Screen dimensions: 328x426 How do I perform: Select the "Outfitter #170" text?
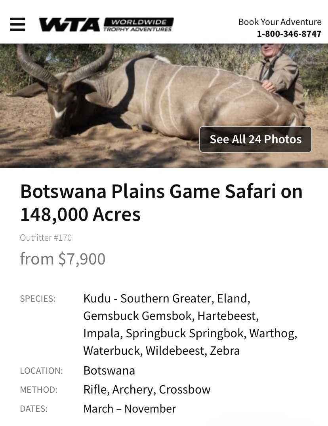pyautogui.click(x=46, y=238)
